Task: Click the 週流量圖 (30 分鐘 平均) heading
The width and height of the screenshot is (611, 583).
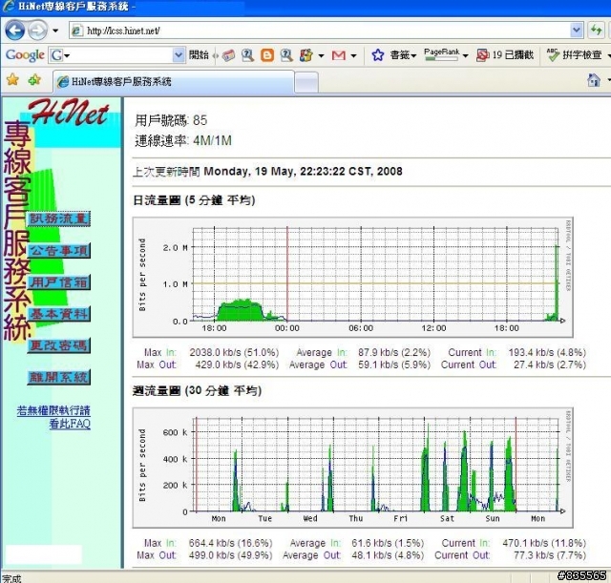Action: coord(197,390)
